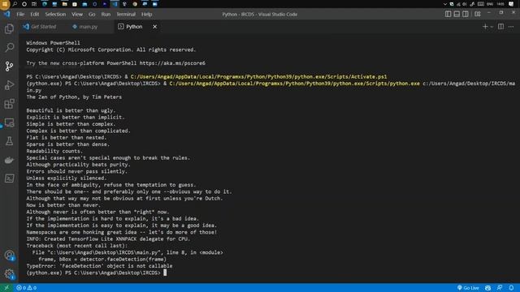Viewport: 520px width, 292px height.
Task: Open the terminal-shaped activity bar icon
Action: point(9,178)
